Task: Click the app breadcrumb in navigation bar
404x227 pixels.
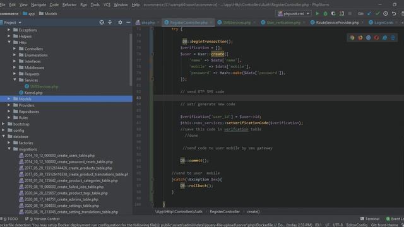Action: pos(29,14)
